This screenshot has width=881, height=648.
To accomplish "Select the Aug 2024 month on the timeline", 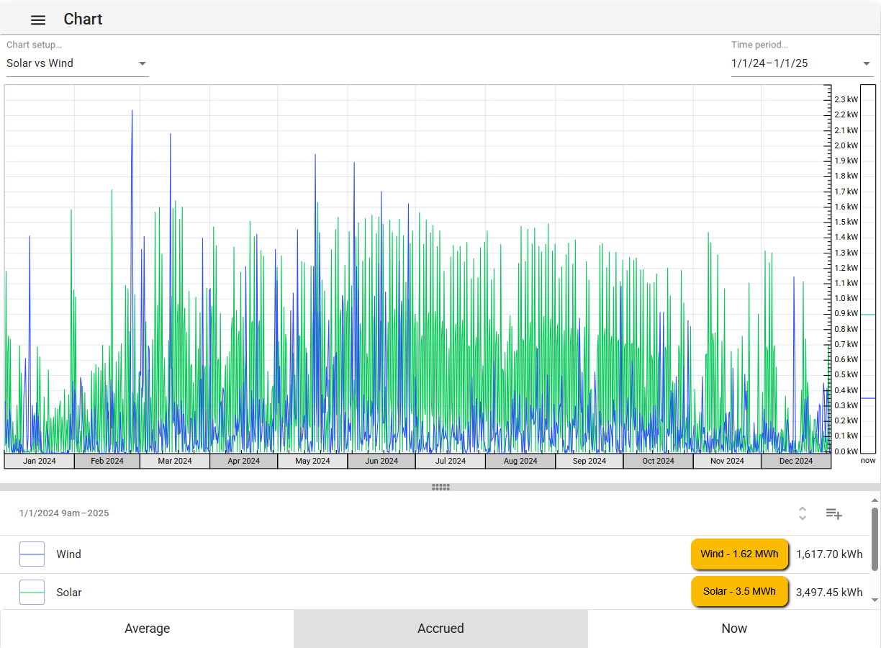I will point(520,461).
